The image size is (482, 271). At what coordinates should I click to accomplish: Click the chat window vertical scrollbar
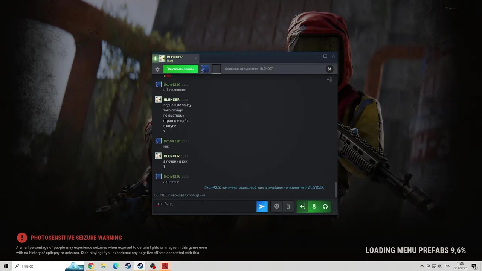[336, 190]
